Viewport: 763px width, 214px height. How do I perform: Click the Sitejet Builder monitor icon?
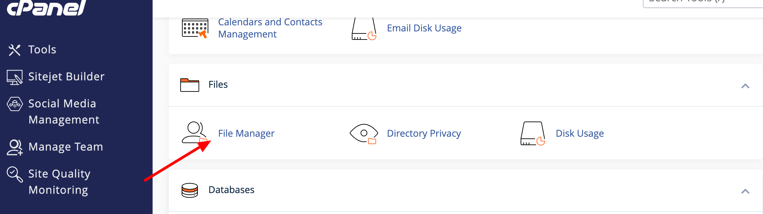coord(15,77)
